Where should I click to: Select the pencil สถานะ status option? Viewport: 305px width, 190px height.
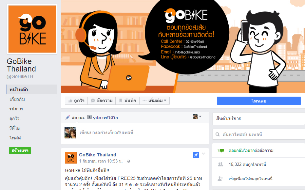(75, 118)
